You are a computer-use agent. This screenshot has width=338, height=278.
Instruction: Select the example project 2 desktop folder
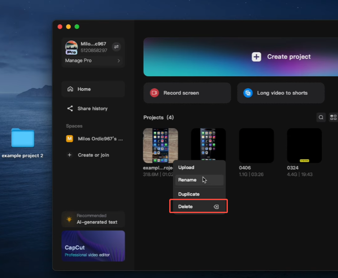click(22, 138)
